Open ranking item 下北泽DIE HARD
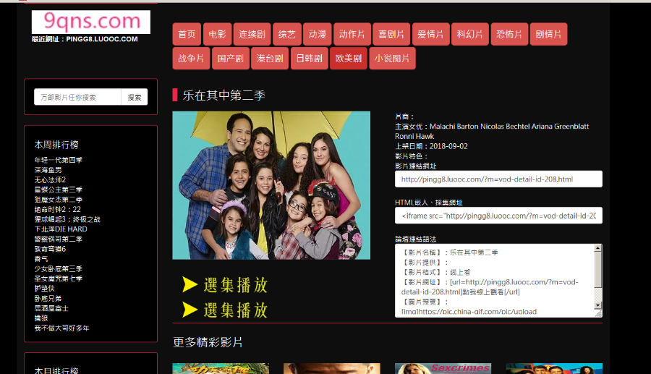651x374 pixels. (61, 229)
